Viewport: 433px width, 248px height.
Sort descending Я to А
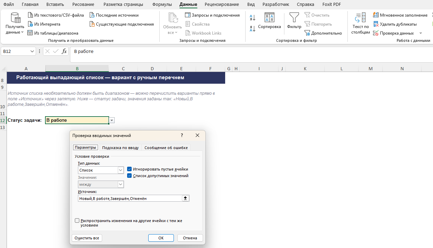coord(253,29)
